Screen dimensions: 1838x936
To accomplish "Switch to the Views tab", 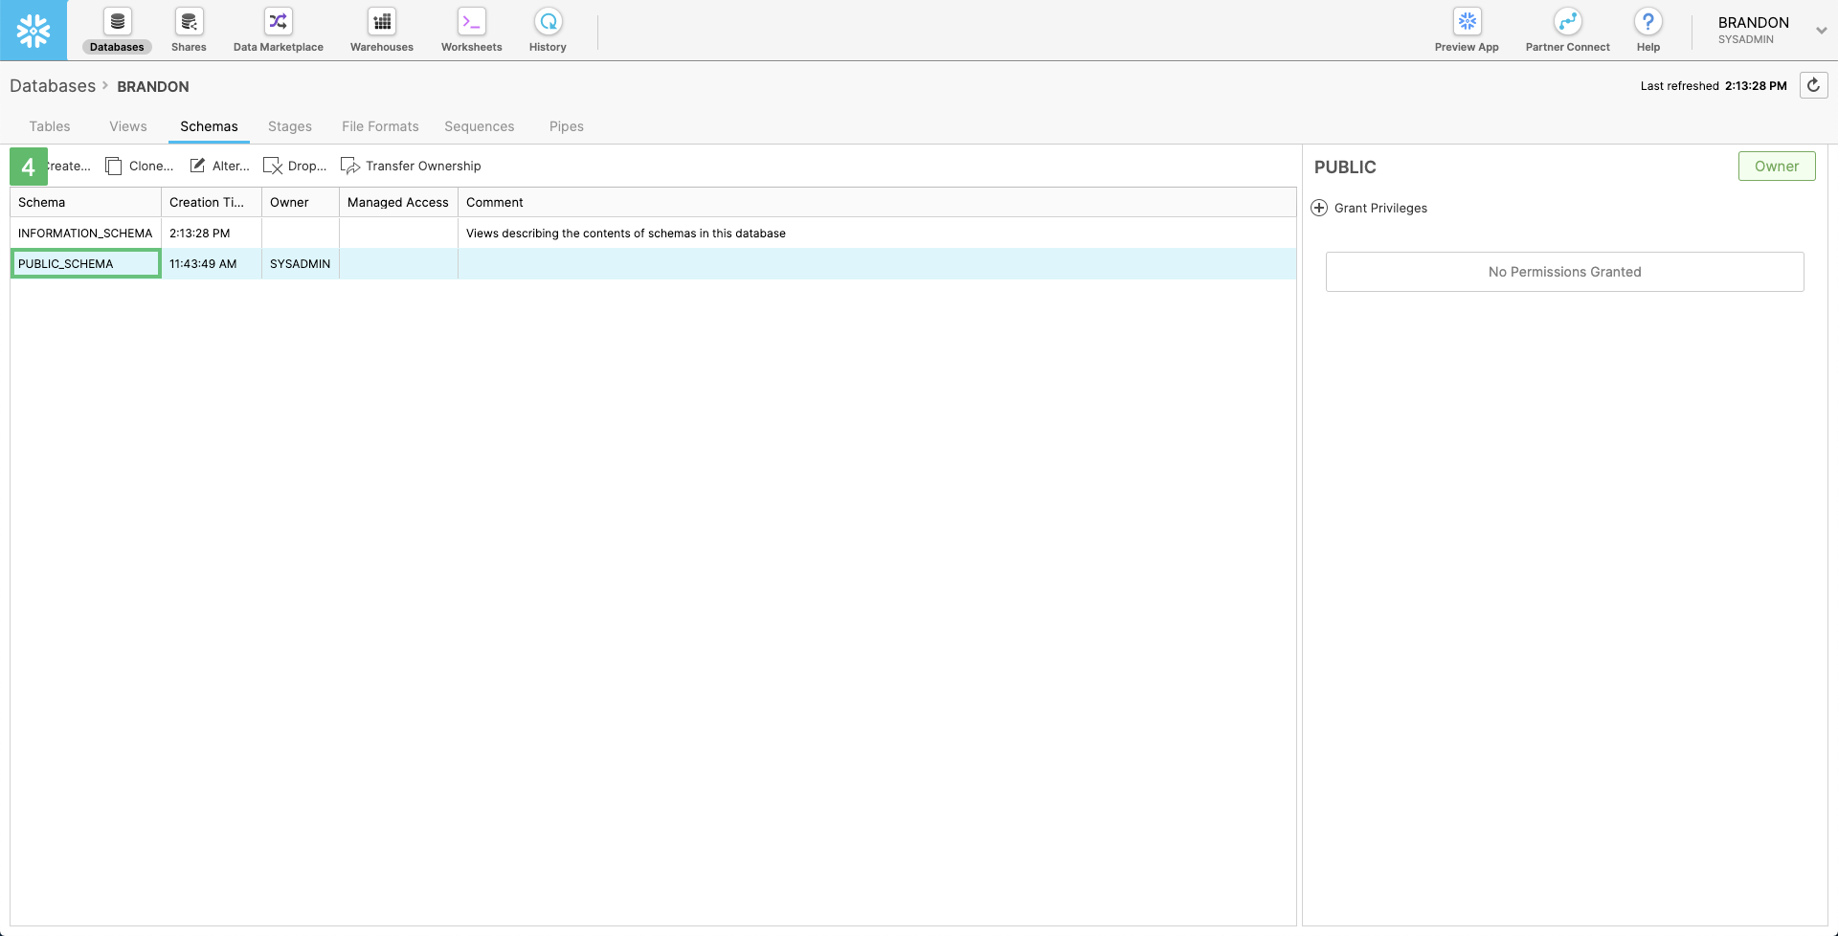I will [128, 126].
